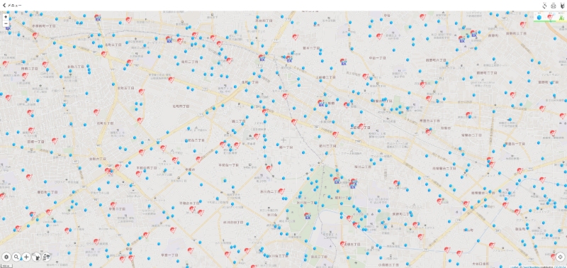
Task: Click the map zoom in plus button
Action: (x=6, y=16)
